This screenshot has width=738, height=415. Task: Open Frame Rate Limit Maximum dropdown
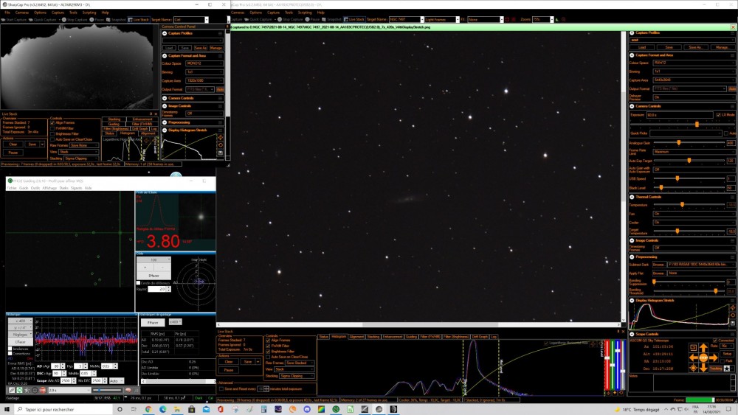694,152
